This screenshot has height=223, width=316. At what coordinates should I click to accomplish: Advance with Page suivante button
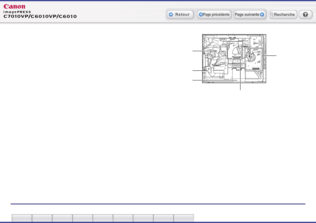coord(249,15)
